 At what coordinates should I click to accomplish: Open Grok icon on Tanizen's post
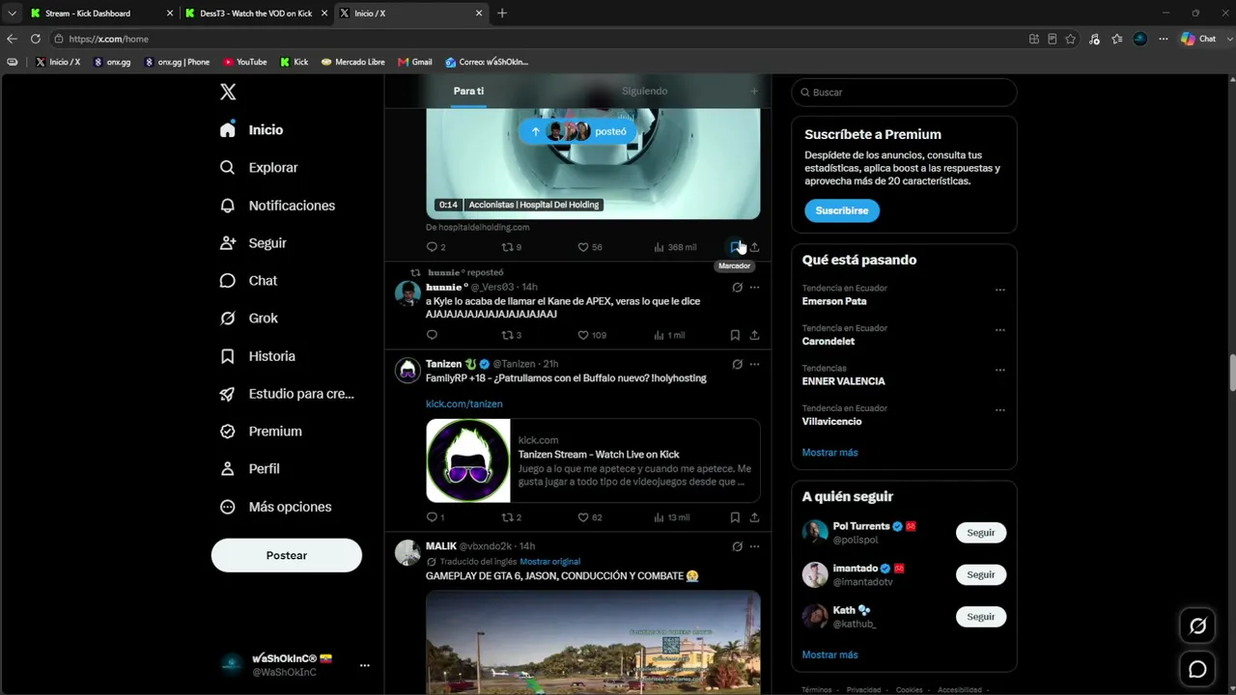pos(737,364)
